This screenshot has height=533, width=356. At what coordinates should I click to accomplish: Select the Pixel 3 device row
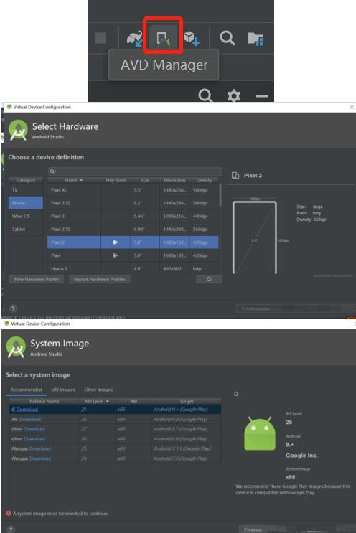click(x=133, y=216)
